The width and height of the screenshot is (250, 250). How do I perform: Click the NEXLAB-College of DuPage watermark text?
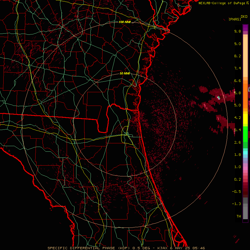222,3
